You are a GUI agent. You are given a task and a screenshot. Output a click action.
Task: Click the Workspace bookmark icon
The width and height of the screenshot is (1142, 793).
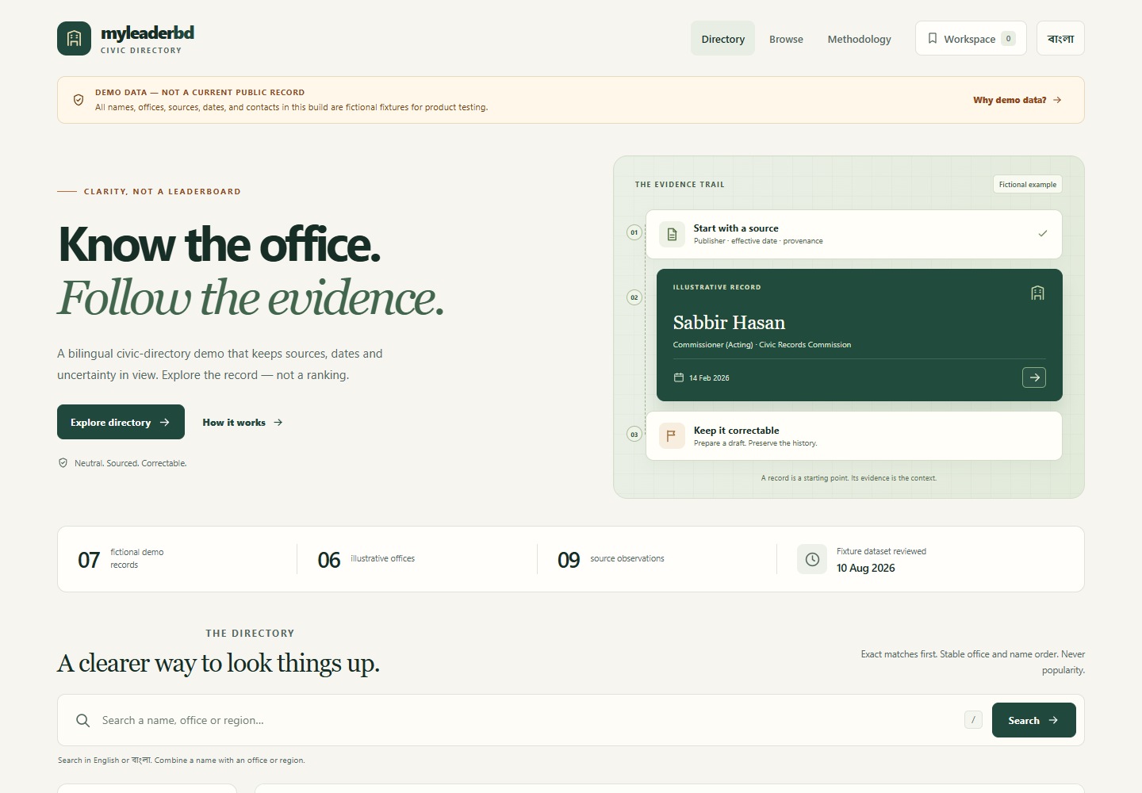point(933,38)
